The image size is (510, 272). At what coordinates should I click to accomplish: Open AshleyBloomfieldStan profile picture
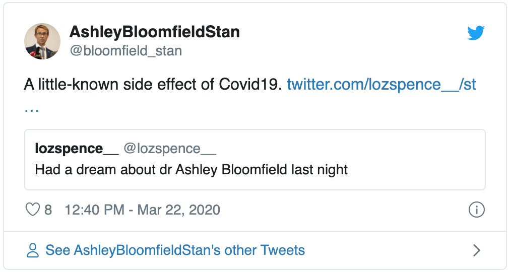(x=42, y=41)
